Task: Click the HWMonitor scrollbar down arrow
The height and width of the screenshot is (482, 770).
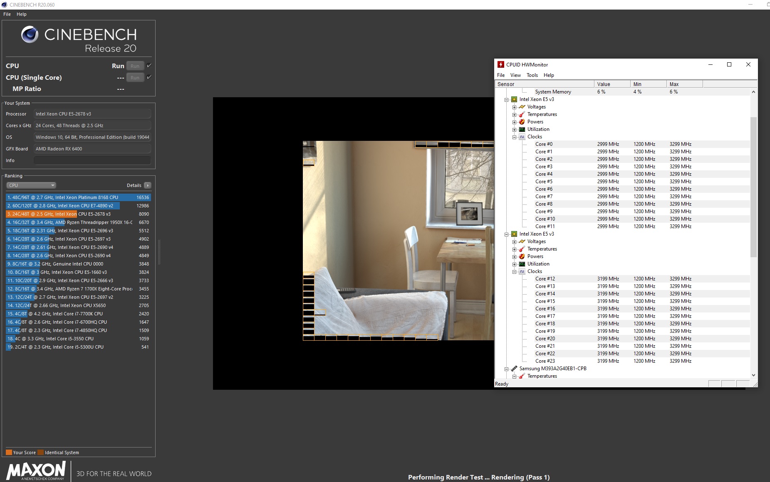Action: tap(753, 375)
